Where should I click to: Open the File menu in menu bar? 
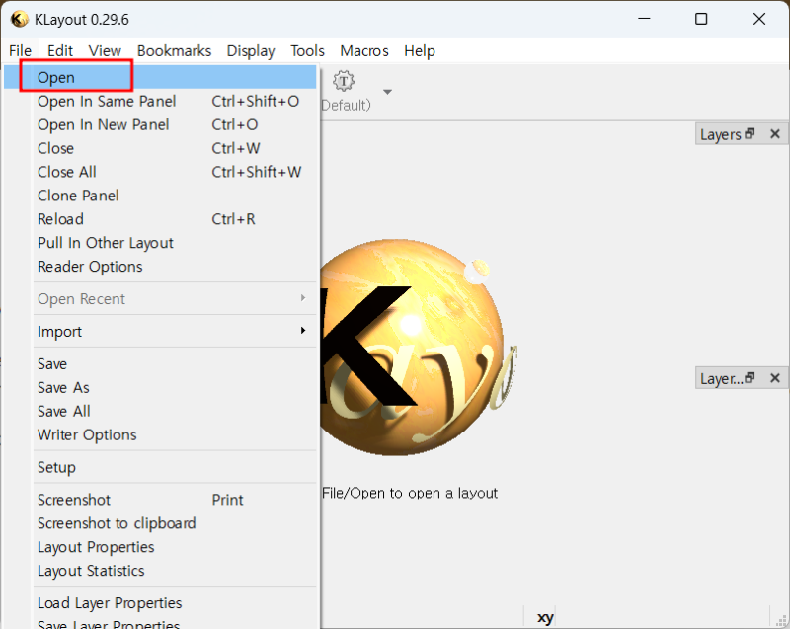pos(20,51)
